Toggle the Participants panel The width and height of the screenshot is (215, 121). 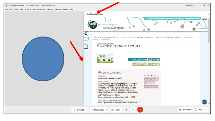(185, 110)
